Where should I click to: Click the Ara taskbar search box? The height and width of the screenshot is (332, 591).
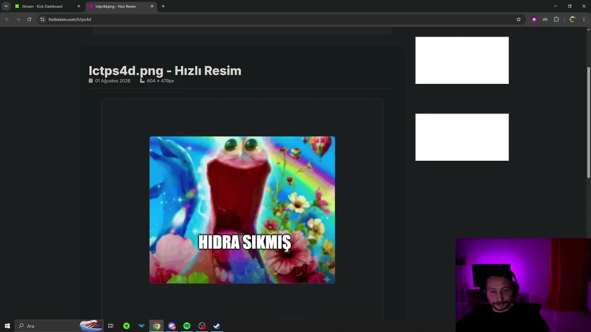pyautogui.click(x=59, y=326)
